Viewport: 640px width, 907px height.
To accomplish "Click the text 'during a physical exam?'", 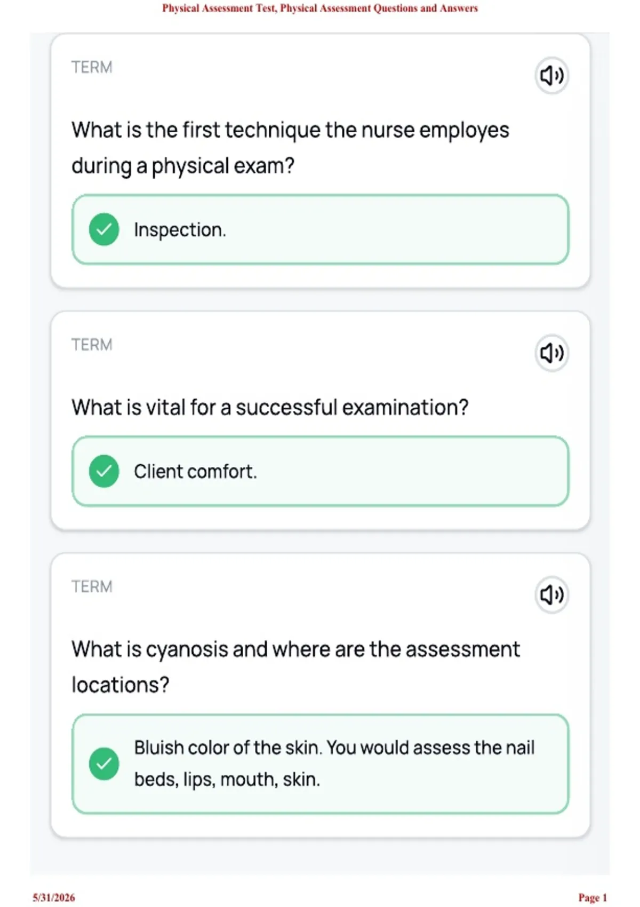I will (183, 166).
